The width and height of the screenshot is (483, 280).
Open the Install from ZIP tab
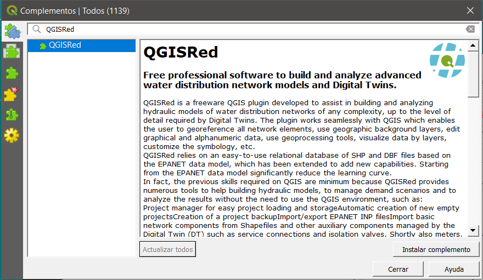click(x=12, y=115)
